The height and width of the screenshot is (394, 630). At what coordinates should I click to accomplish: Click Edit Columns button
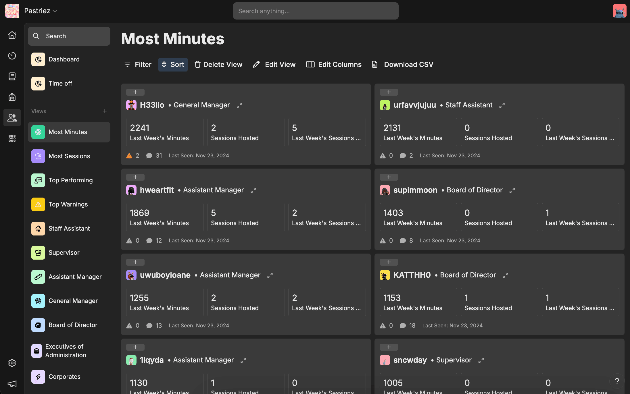tap(334, 65)
